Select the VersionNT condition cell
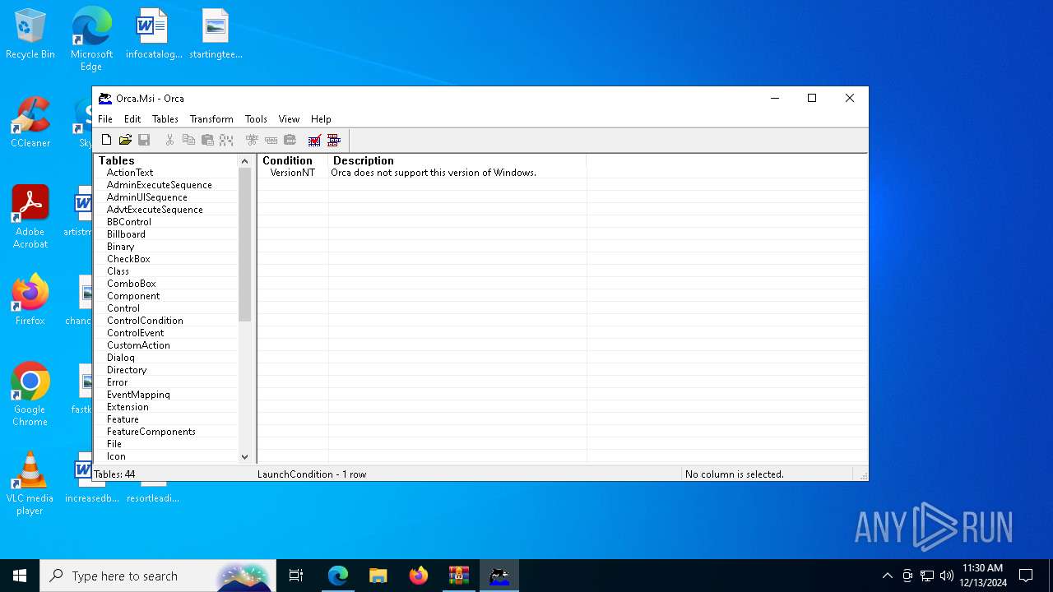 click(293, 173)
